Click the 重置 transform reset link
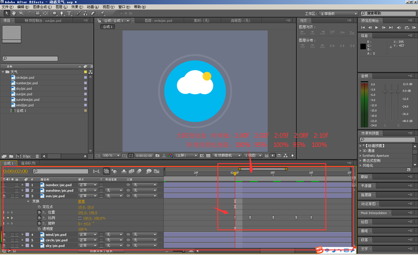The image size is (418, 255). pos(82,202)
